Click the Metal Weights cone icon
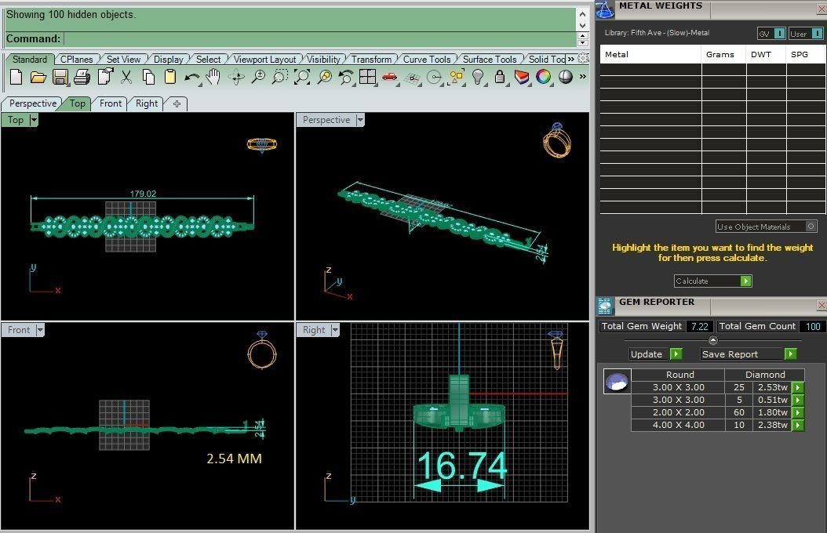Image resolution: width=827 pixels, height=533 pixels. click(604, 9)
